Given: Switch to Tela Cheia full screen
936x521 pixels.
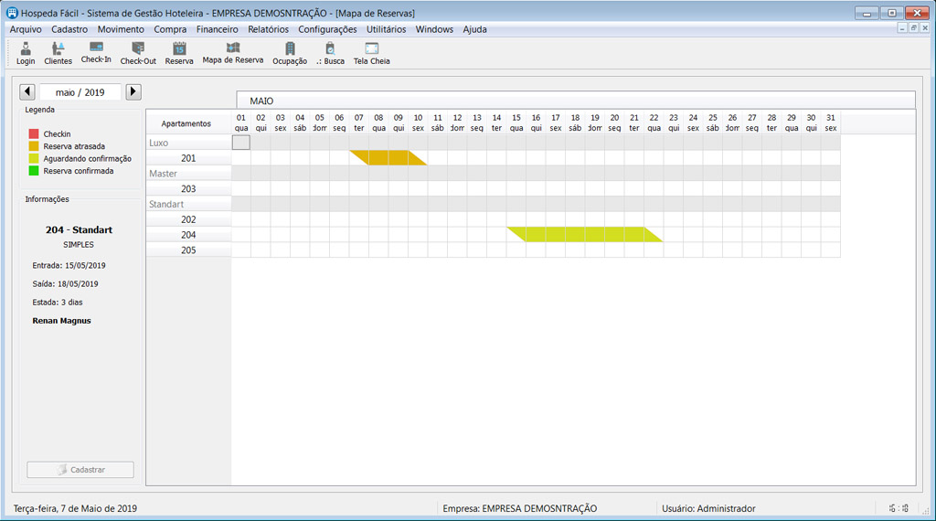Looking at the screenshot, I should click(x=371, y=52).
